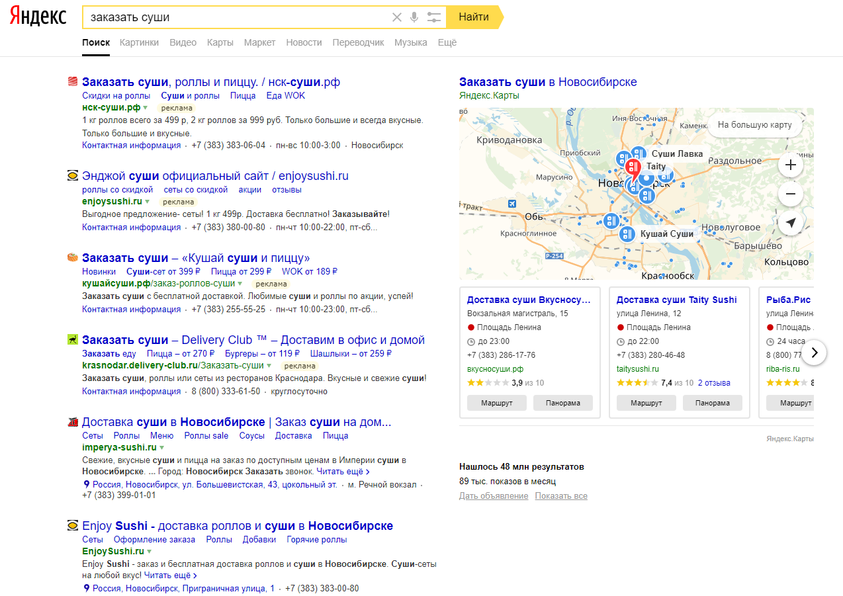Switch to the Видео tab
The height and width of the screenshot is (596, 843).
click(x=183, y=42)
